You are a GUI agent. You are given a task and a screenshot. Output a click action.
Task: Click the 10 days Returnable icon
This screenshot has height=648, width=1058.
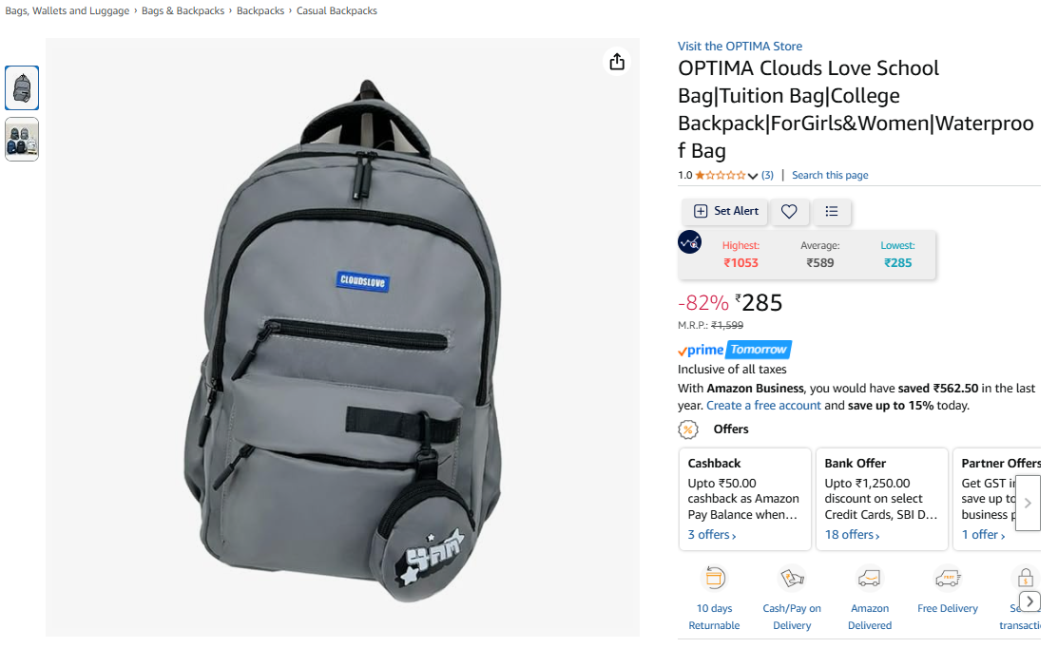[x=715, y=578]
